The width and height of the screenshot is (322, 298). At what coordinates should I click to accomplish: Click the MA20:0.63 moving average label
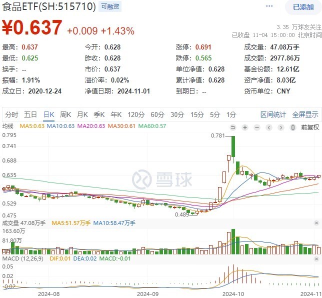point(91,126)
